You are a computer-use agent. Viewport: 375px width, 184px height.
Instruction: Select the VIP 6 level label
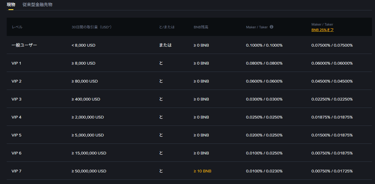coord(17,153)
